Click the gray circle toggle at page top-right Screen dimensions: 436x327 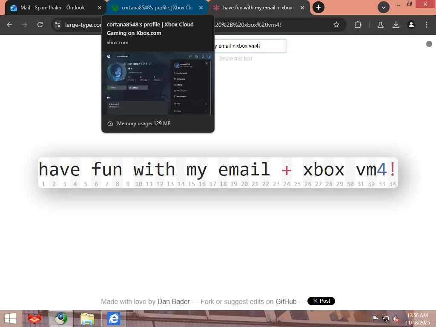(429, 44)
